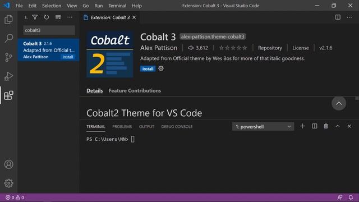Open the Explorer view in activity bar

[8, 20]
